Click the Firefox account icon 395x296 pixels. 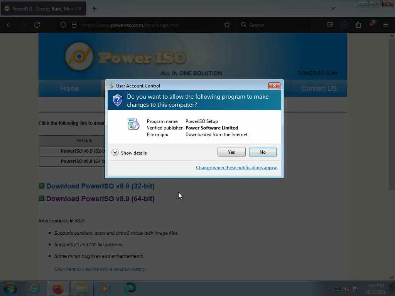(344, 25)
